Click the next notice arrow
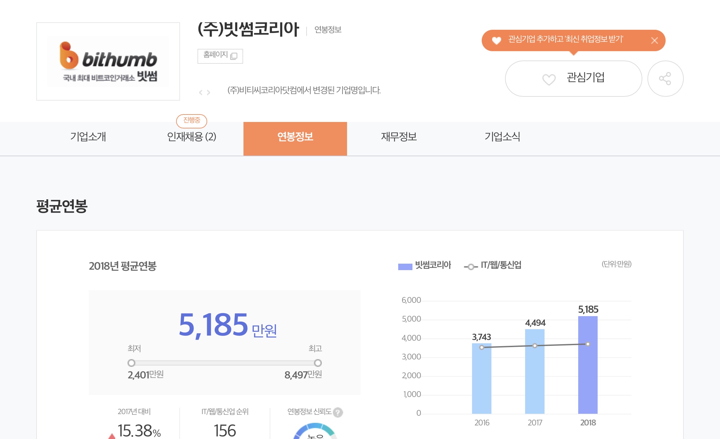This screenshot has height=439, width=720. 208,93
